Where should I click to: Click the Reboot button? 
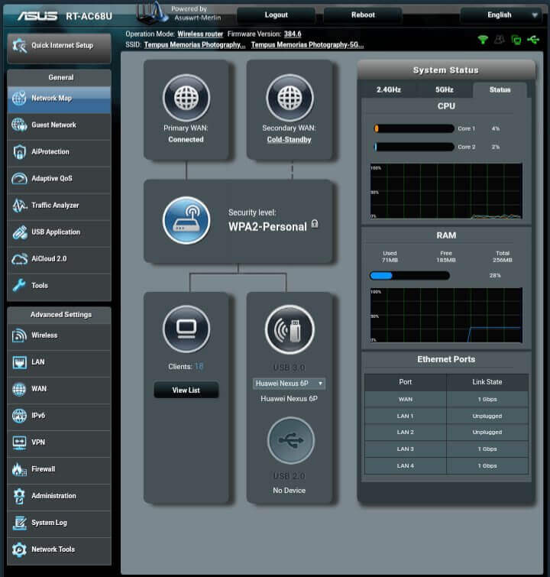(x=363, y=15)
